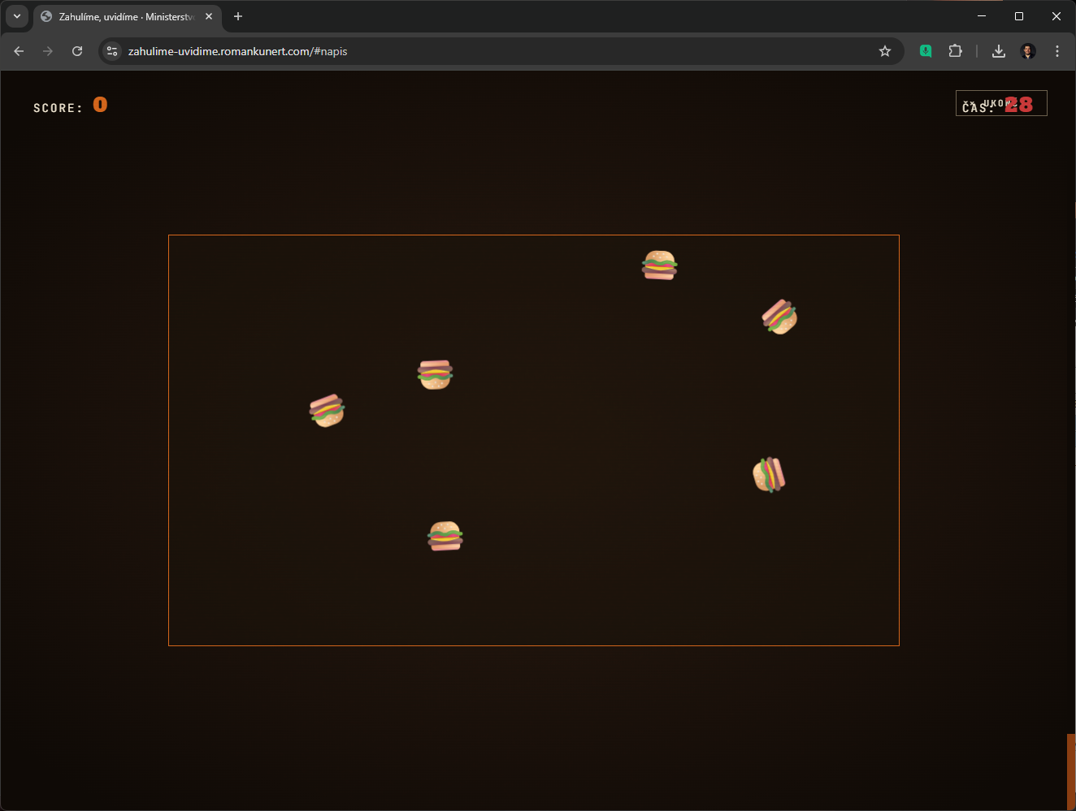View site information for zahulime-uvidime.romankunert.com

tap(113, 51)
